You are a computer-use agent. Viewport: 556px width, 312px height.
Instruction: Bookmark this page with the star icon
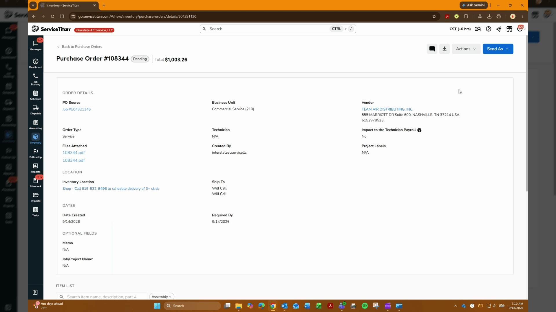pos(434,16)
